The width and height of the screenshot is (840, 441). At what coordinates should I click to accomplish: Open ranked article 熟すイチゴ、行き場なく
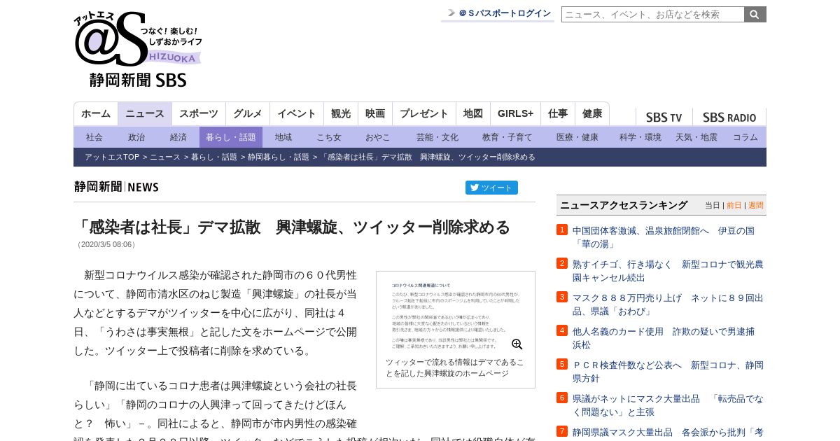(668, 271)
